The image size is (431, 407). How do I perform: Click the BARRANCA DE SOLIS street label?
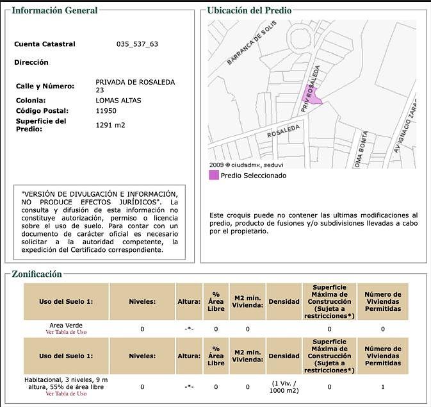pos(251,43)
